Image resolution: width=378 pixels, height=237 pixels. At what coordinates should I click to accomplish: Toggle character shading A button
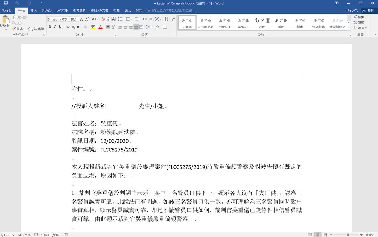[x=108, y=27]
